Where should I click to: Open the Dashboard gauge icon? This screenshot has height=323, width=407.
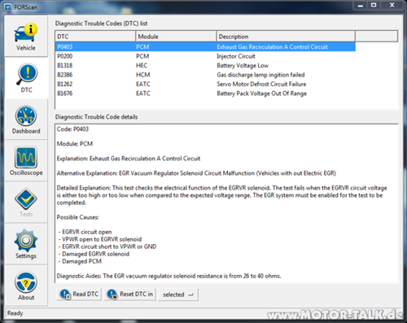(x=26, y=116)
